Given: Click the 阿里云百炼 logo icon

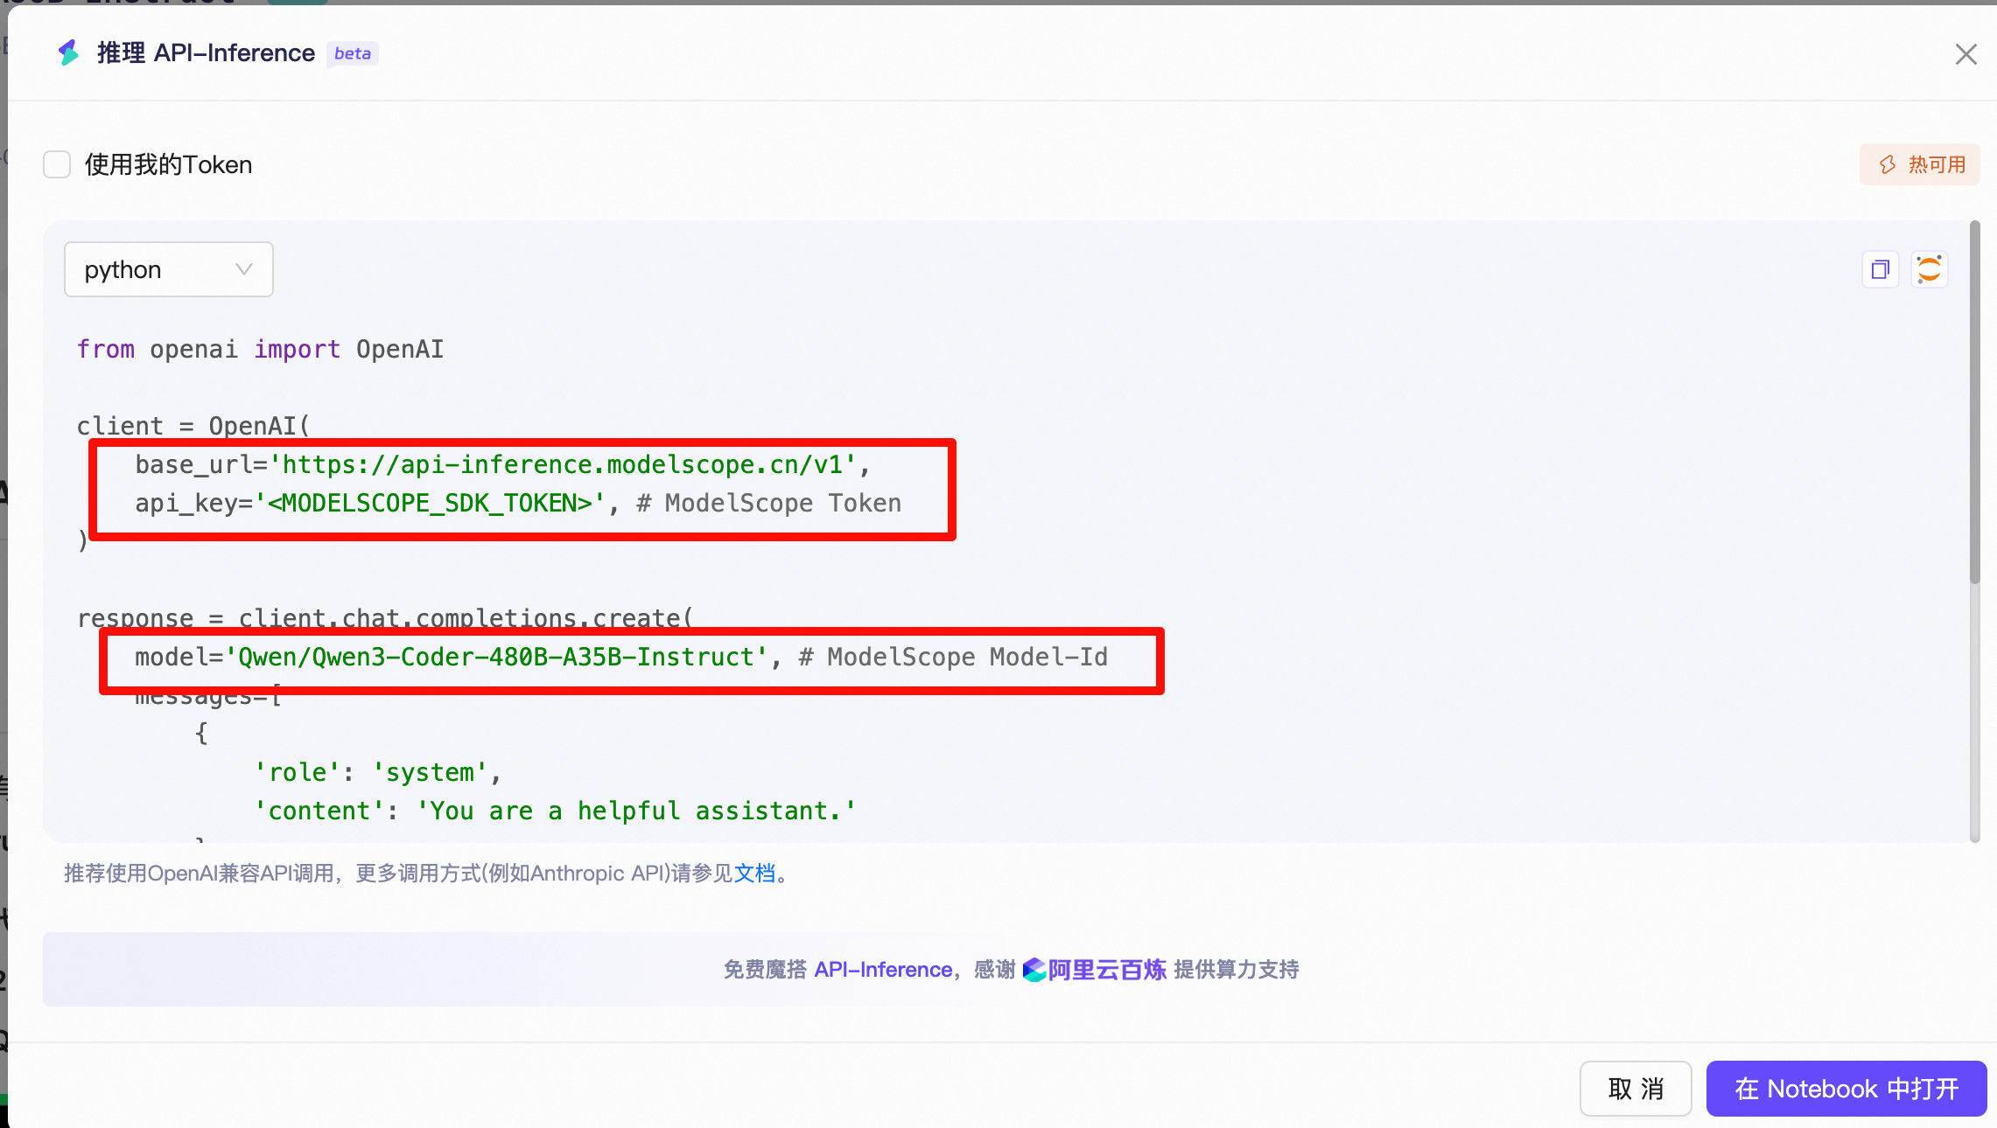Looking at the screenshot, I should pyautogui.click(x=1035, y=970).
